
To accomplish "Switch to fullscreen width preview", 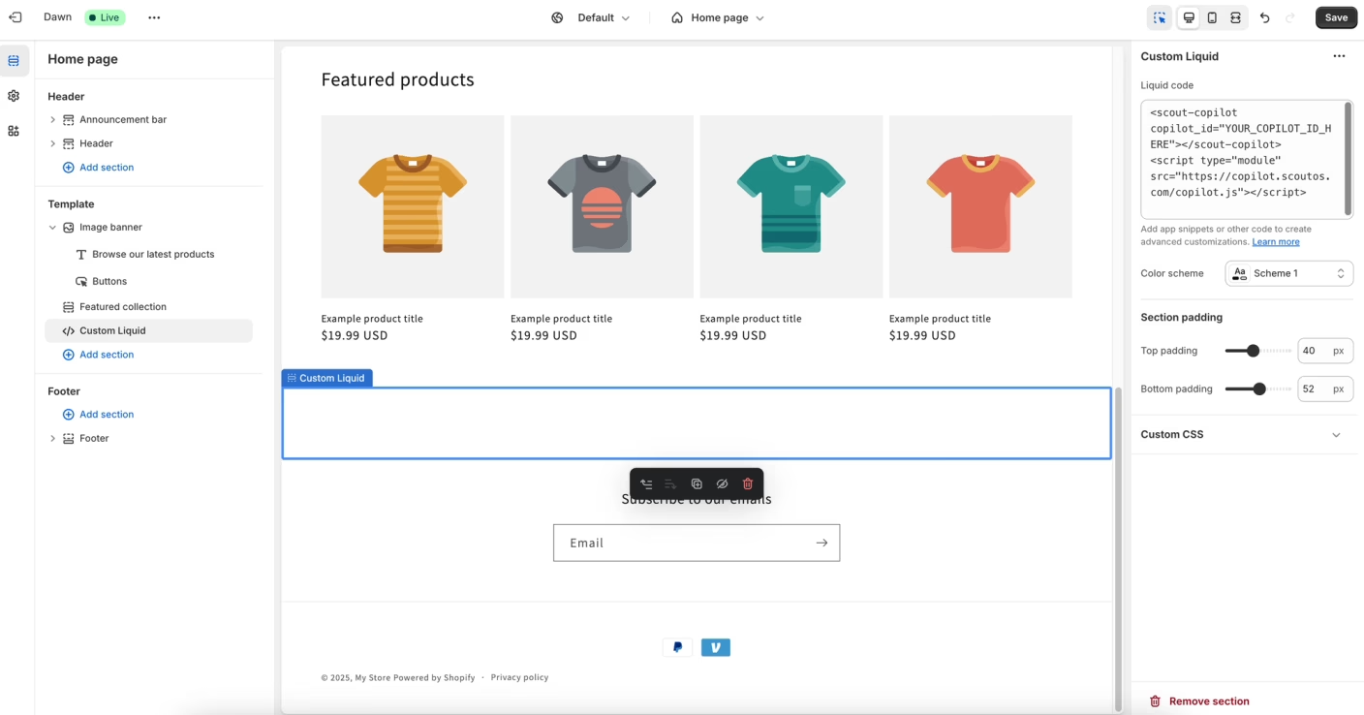I will (x=1236, y=17).
